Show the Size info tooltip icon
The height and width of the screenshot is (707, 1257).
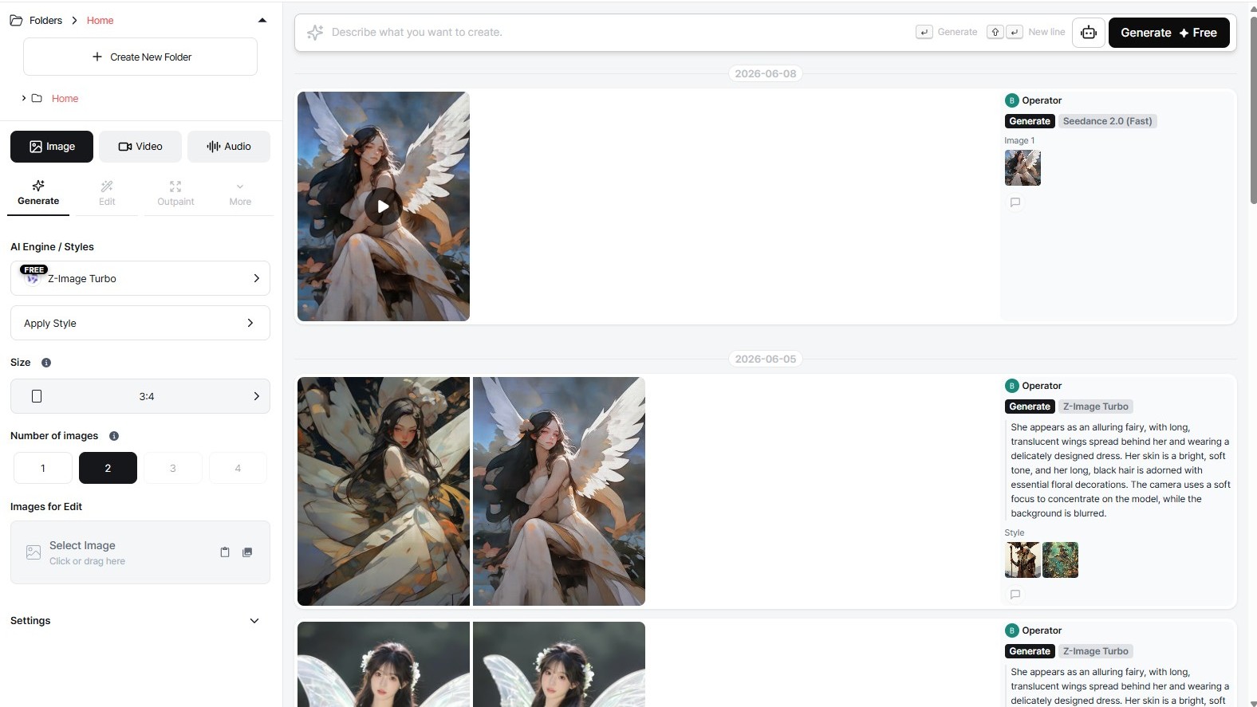pos(46,363)
